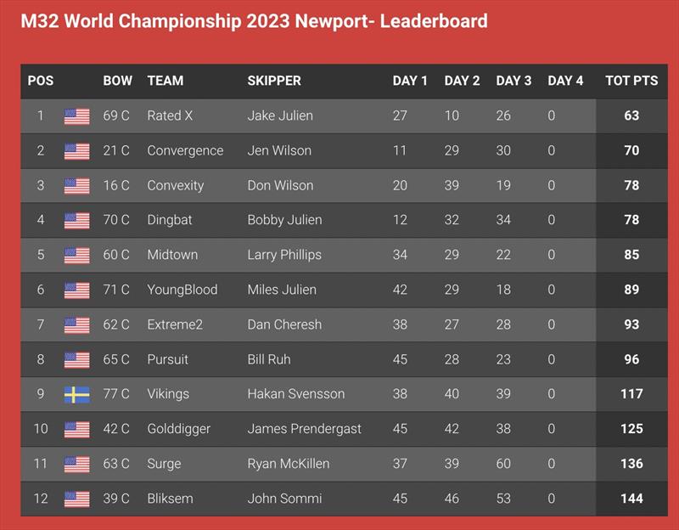Viewport: 679px width, 530px height.
Task: Click the DAY 3 column header
Action: 513,81
